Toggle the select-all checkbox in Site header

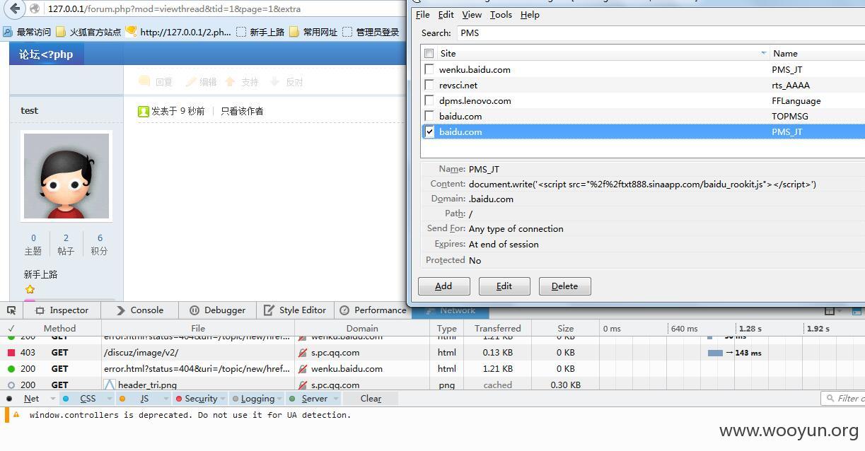[429, 53]
